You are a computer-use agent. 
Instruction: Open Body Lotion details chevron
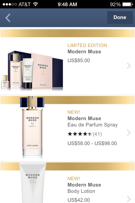[x=129, y=199]
